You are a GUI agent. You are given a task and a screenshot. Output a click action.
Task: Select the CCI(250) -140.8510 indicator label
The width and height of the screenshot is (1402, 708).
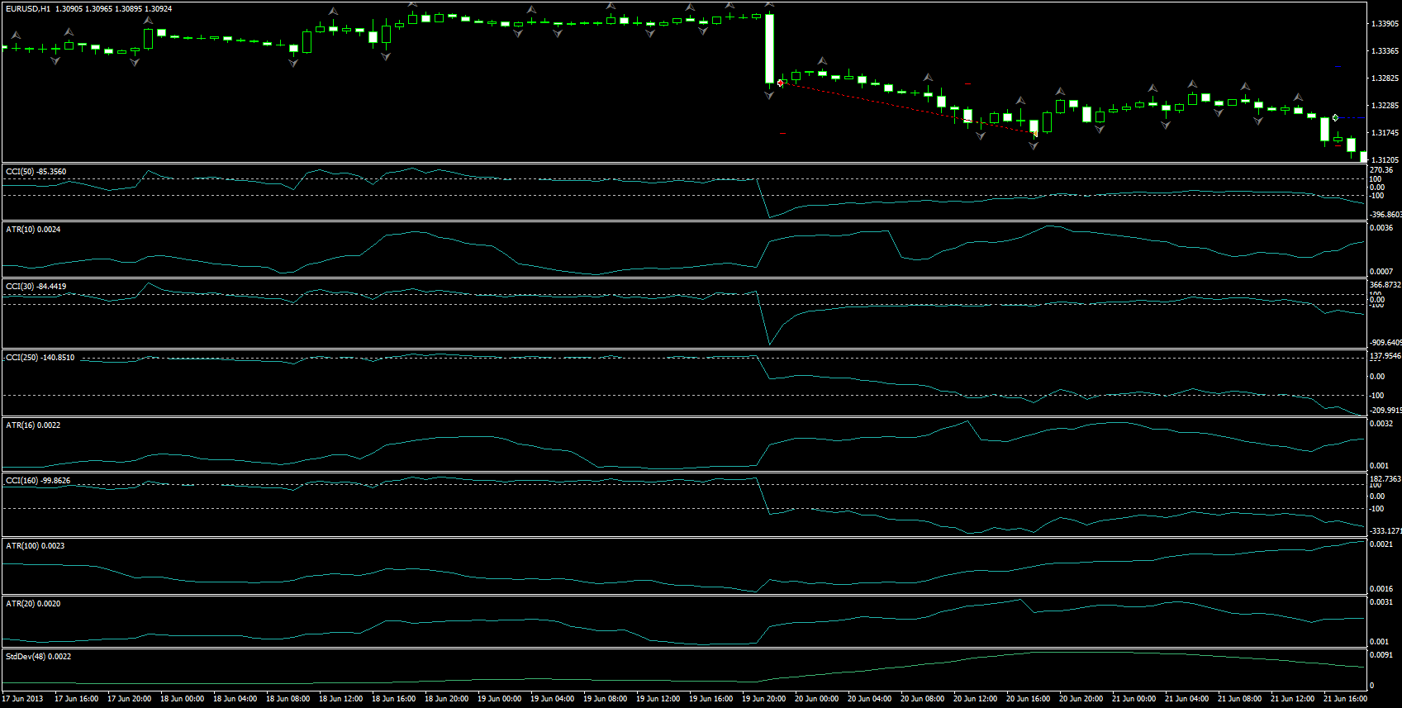(40, 358)
